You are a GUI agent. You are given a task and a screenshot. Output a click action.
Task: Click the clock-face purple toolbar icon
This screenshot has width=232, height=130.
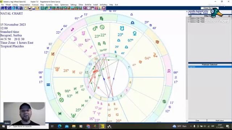[88, 8]
